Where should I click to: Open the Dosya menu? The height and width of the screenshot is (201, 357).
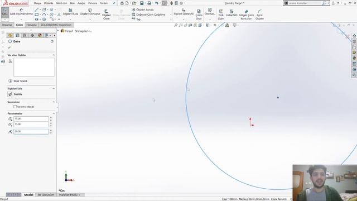[x=37, y=3]
